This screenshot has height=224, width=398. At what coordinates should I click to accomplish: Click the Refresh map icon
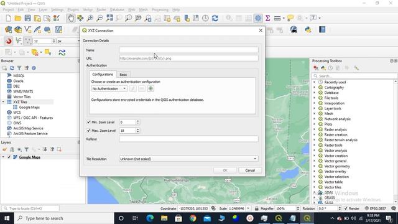click(x=215, y=18)
